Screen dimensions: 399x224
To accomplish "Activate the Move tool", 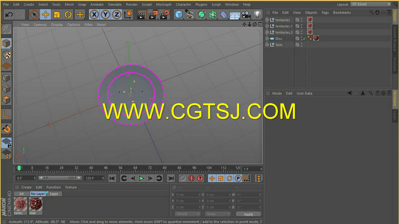I will pyautogui.click(x=45, y=14).
